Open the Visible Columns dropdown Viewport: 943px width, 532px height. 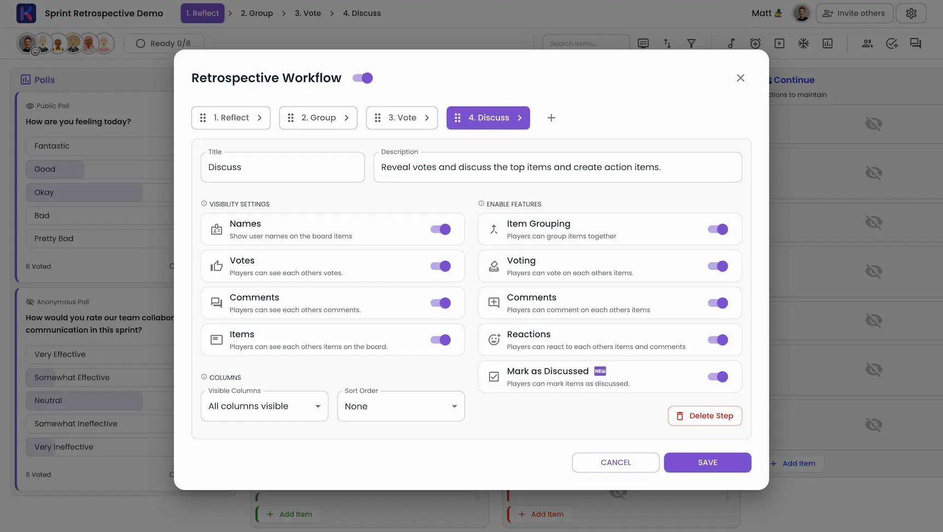coord(265,406)
